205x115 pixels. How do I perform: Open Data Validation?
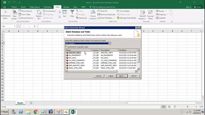point(105,18)
